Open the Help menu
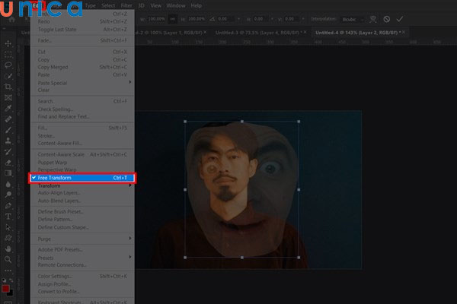The width and height of the screenshot is (457, 304). pyautogui.click(x=197, y=5)
